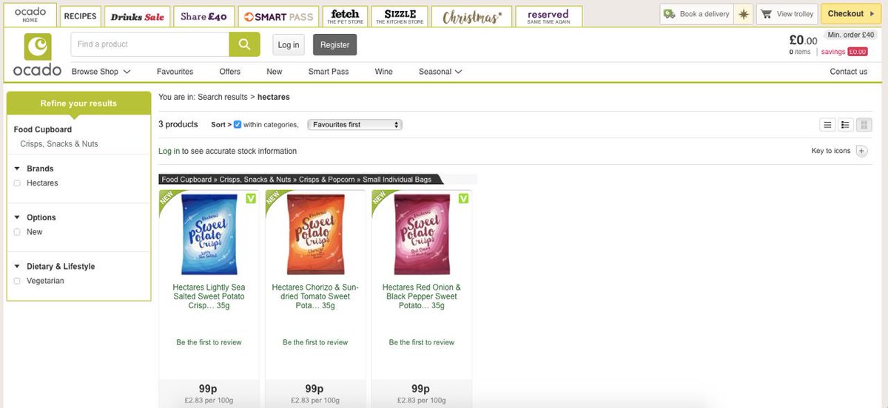This screenshot has height=408, width=888.
Task: Tick the New option checkbox
Action: [x=17, y=232]
